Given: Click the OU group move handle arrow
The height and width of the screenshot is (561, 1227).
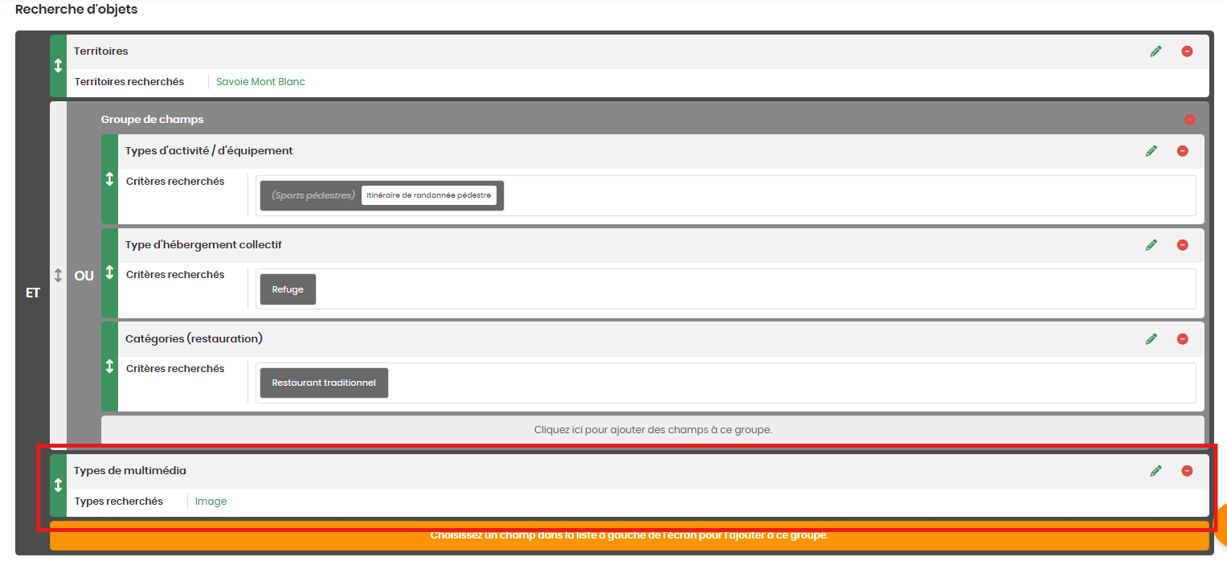Looking at the screenshot, I should (58, 275).
